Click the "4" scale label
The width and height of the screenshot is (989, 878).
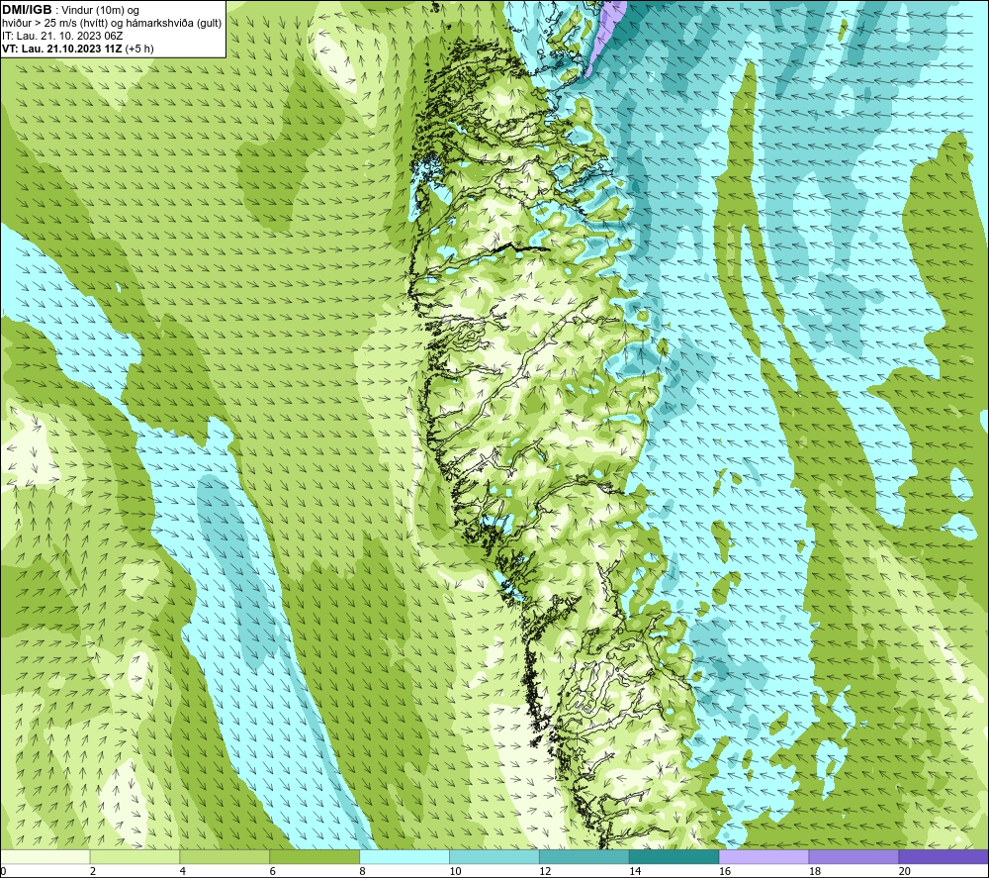[x=182, y=871]
